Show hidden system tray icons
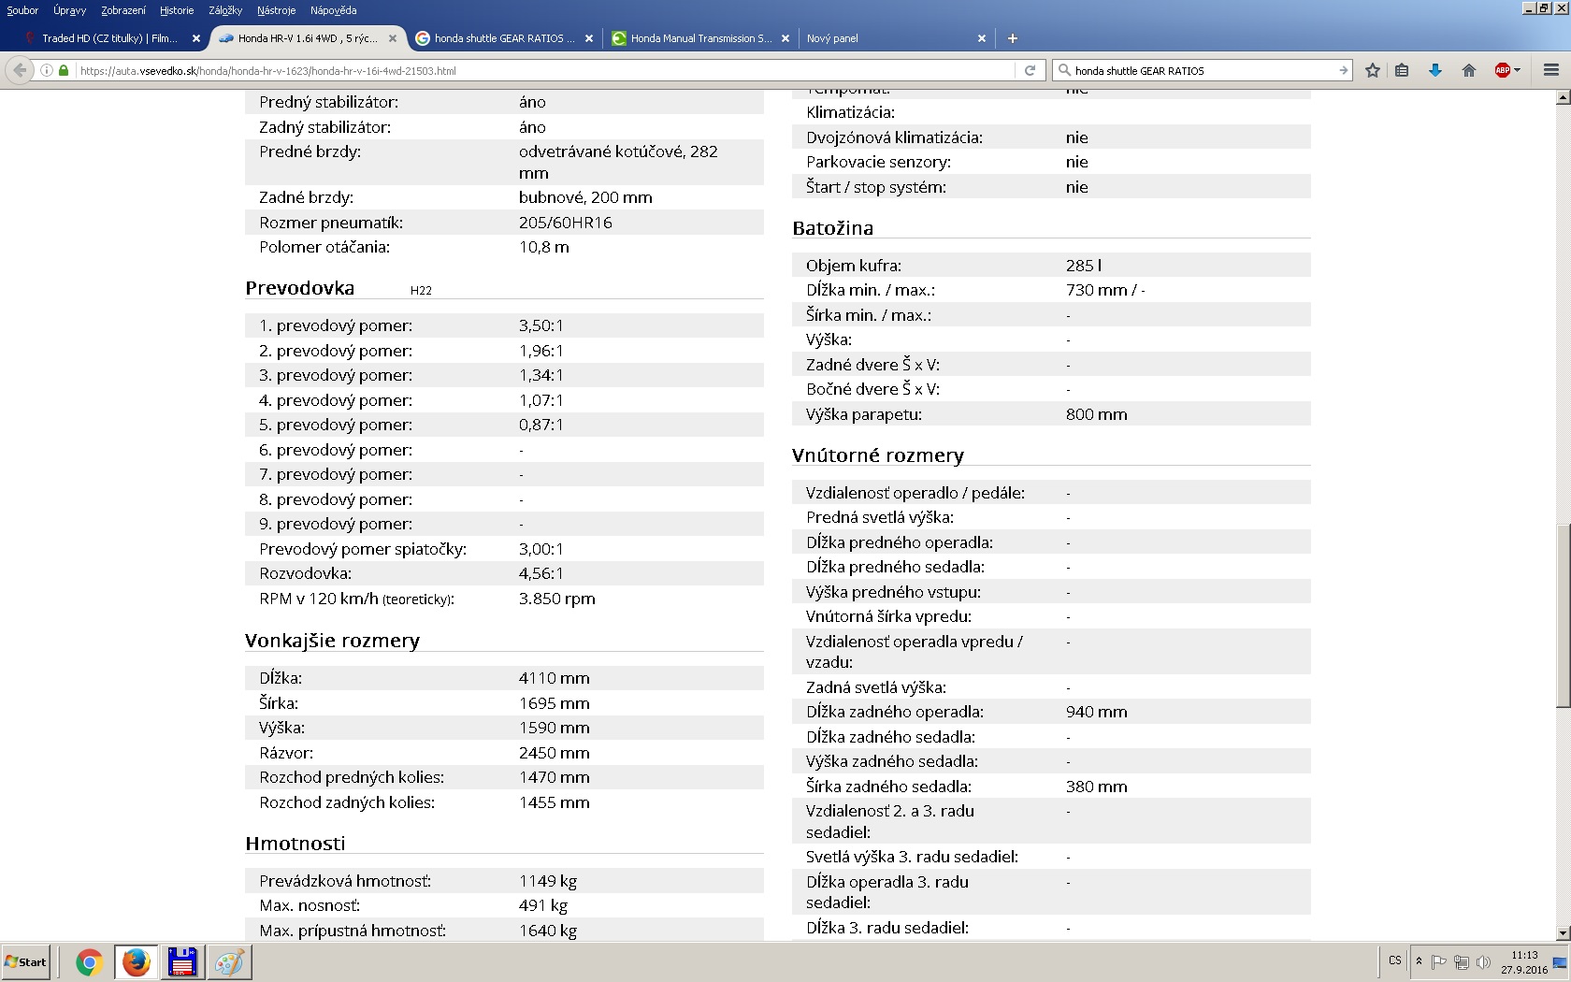The image size is (1571, 982). tap(1419, 960)
